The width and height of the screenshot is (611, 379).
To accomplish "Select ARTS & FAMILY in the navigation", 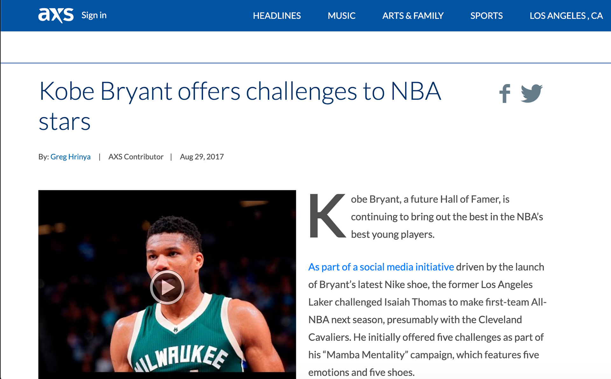I will [x=413, y=16].
